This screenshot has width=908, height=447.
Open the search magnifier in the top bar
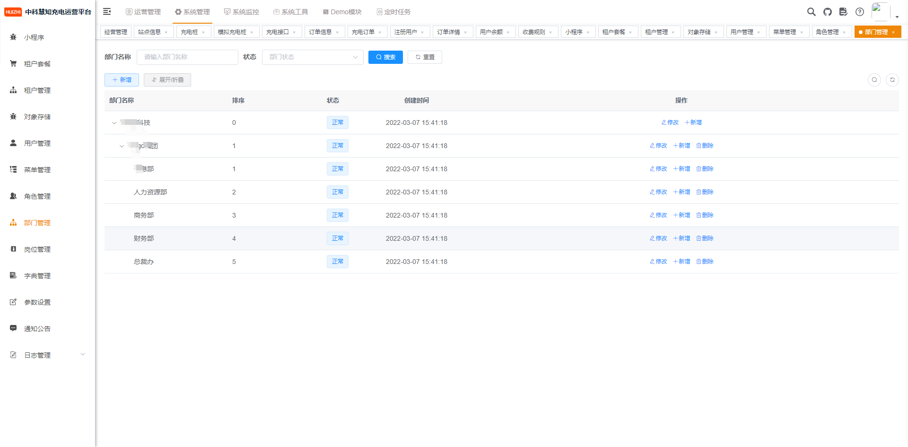click(811, 12)
